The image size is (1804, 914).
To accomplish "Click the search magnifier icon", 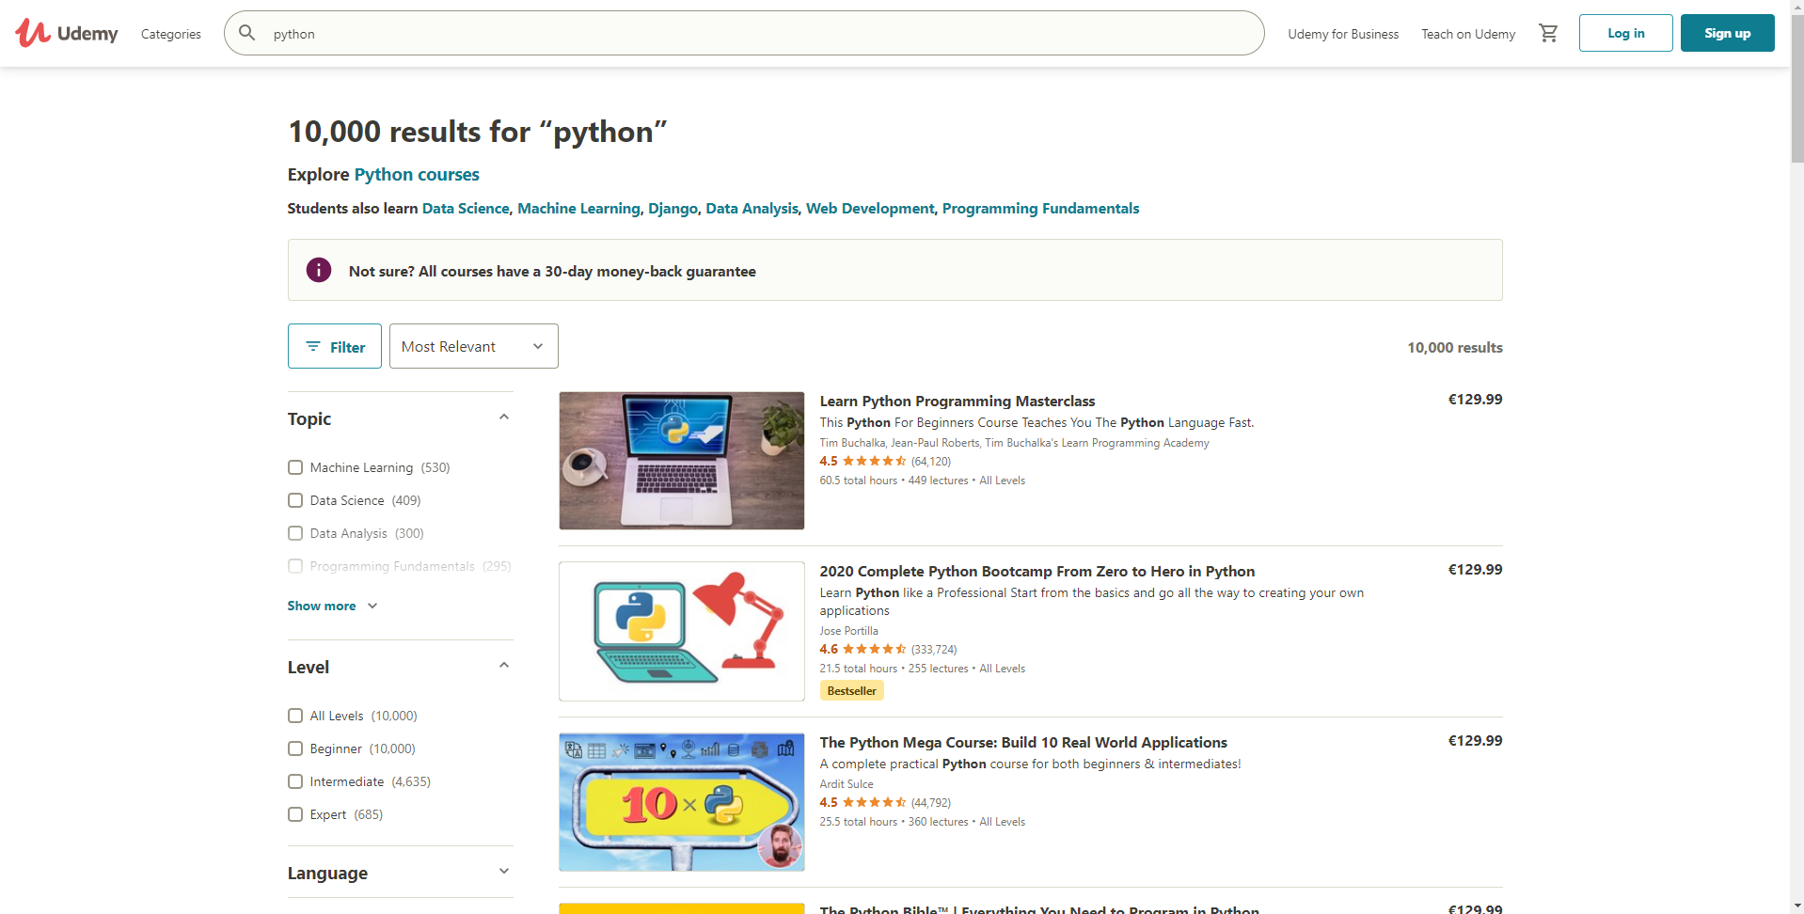I will click(247, 34).
